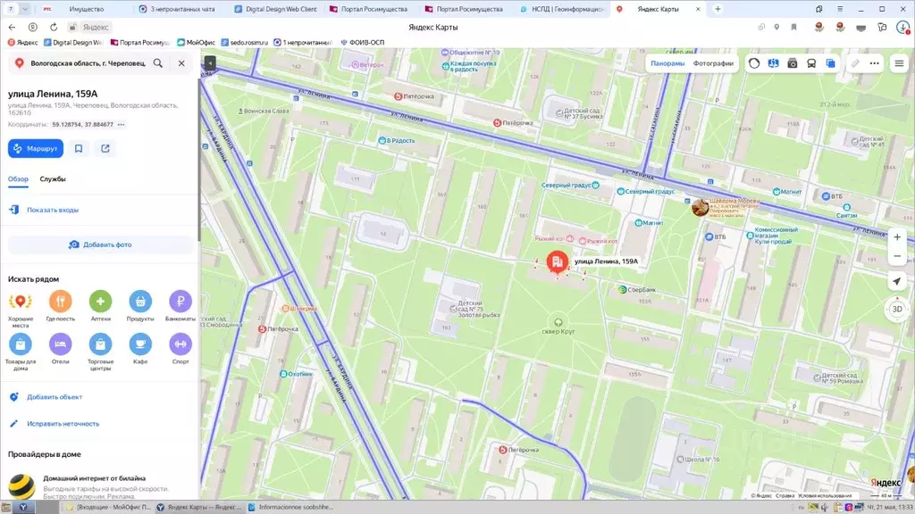Open the ФОИВ-ОСП bookmark

[363, 43]
